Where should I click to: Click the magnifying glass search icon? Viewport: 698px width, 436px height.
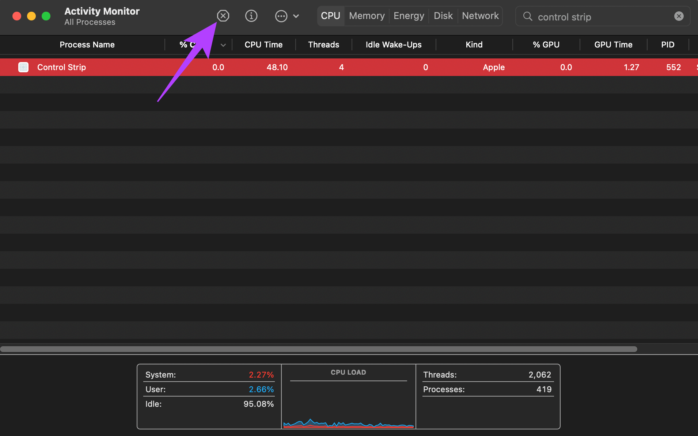pyautogui.click(x=527, y=16)
